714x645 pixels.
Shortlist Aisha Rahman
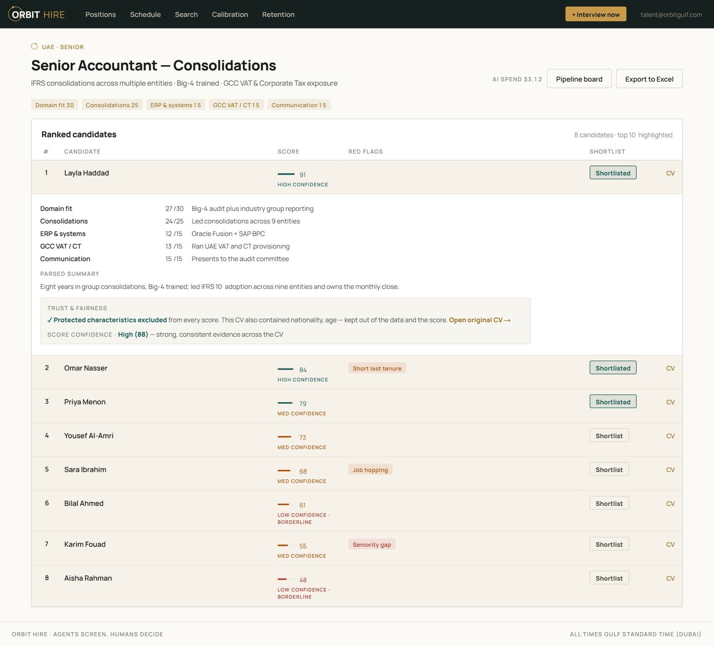(x=609, y=578)
